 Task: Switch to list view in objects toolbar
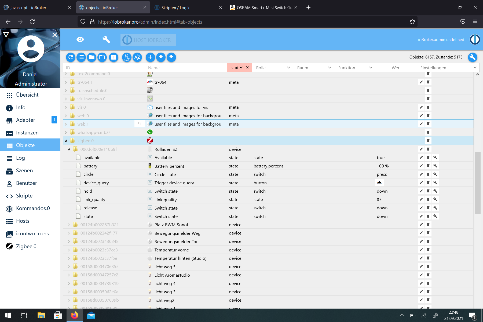81,57
